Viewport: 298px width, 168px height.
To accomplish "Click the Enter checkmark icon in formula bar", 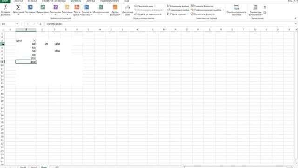I will pos(34,24).
